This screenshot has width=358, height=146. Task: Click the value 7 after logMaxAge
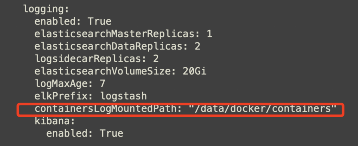(x=103, y=84)
